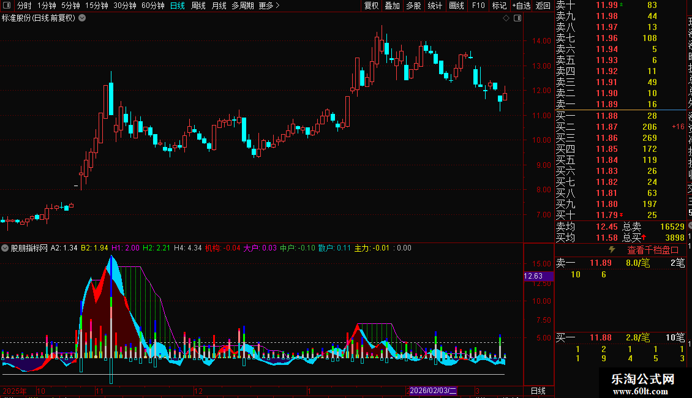Click the diamond icon above main chart
692x398 pixels.
tap(506, 18)
